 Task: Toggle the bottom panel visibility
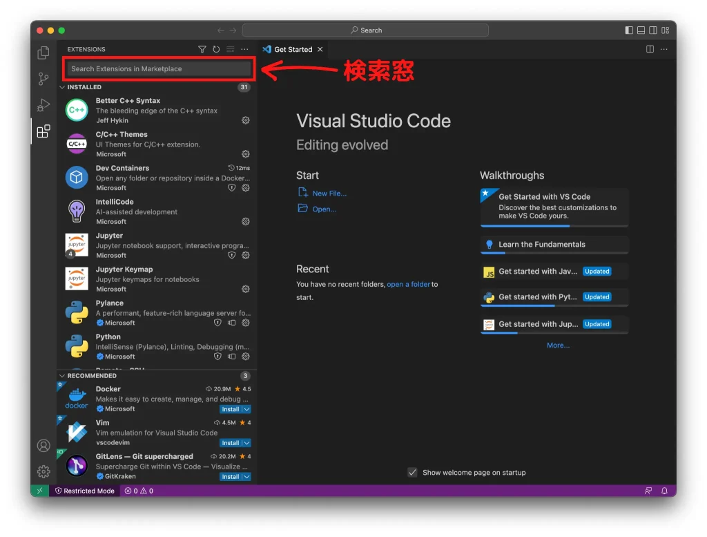[x=641, y=30]
